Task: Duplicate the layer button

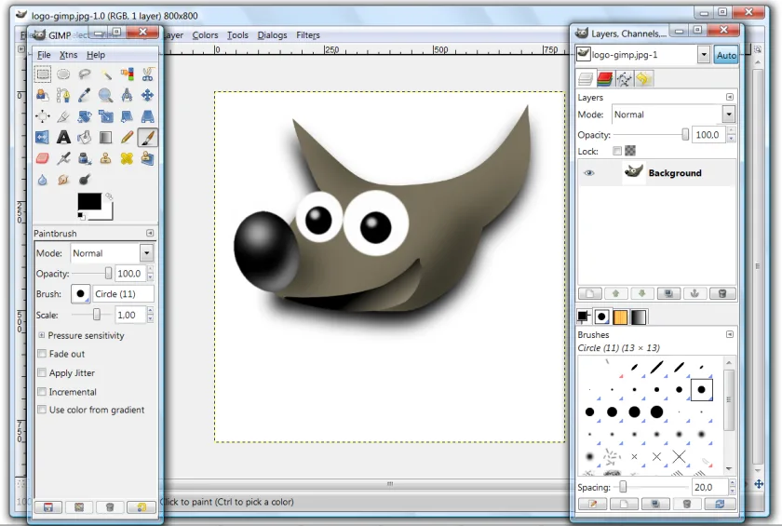Action: pyautogui.click(x=668, y=293)
